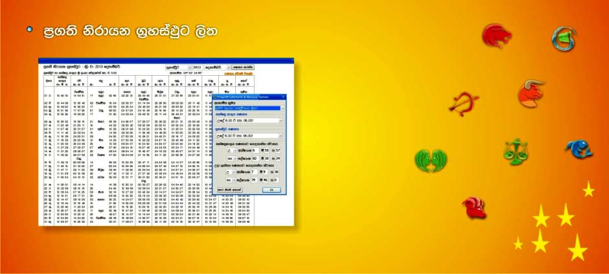The width and height of the screenshot is (609, 274).
Task: Click the seconds field containing 24
Action: click(x=277, y=159)
